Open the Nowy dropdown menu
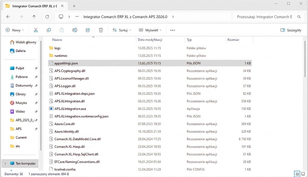 [x=15, y=30]
